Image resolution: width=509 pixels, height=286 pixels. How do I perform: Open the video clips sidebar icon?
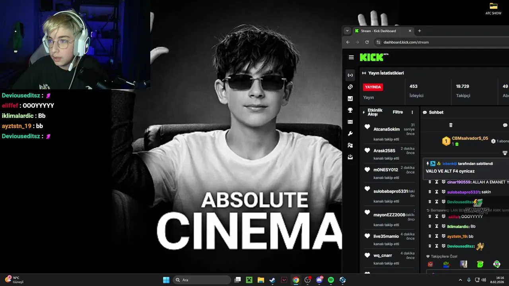pyautogui.click(x=350, y=122)
